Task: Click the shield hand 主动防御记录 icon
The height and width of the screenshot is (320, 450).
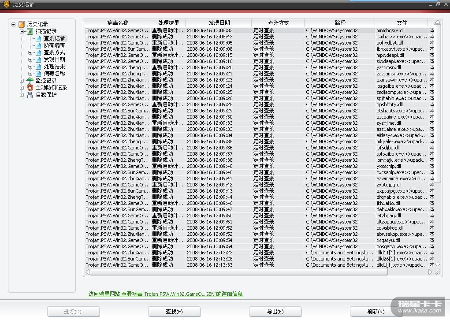Action: tap(30, 88)
